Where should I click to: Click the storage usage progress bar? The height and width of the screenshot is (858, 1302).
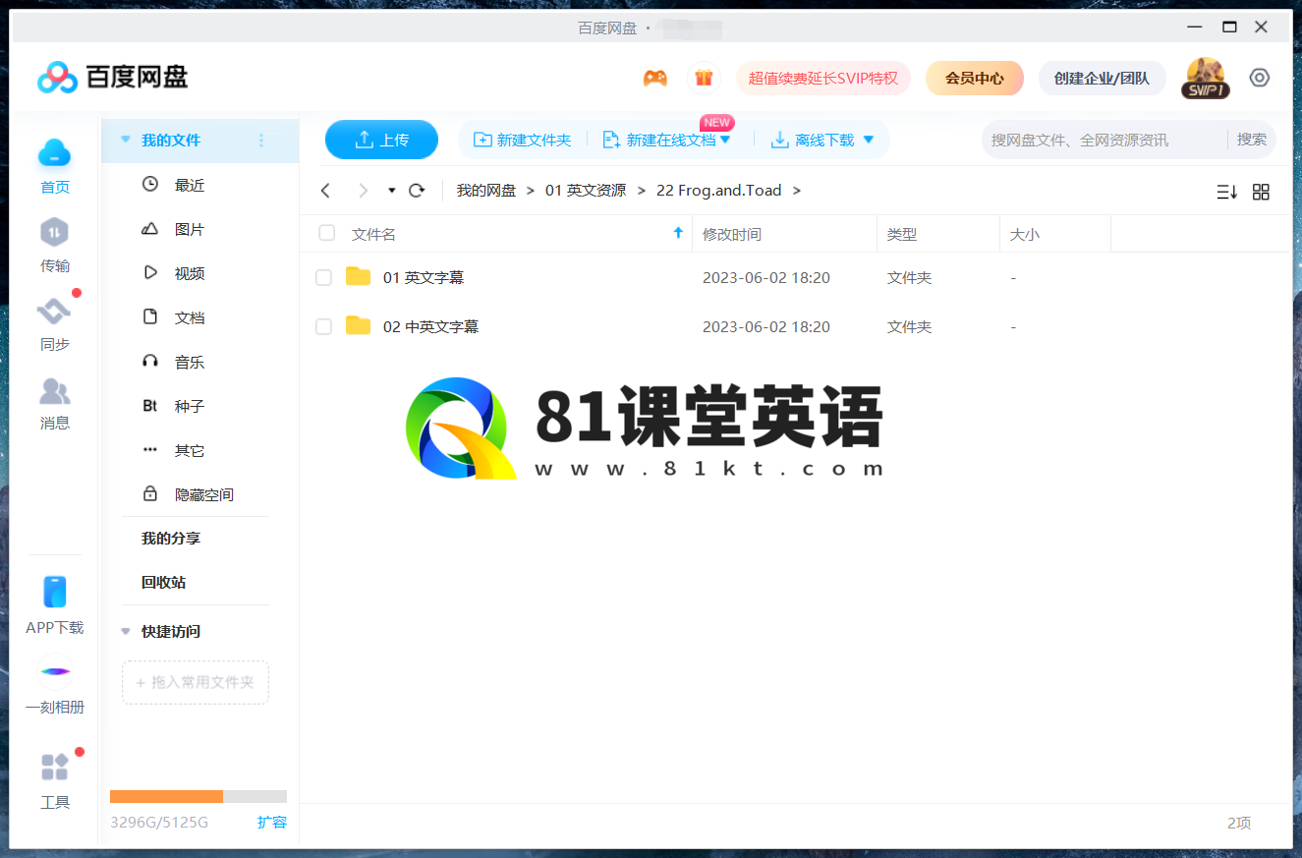pos(198,796)
